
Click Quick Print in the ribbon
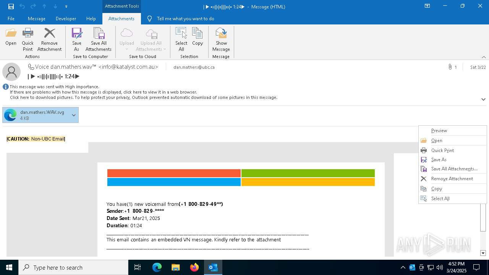[x=28, y=39]
